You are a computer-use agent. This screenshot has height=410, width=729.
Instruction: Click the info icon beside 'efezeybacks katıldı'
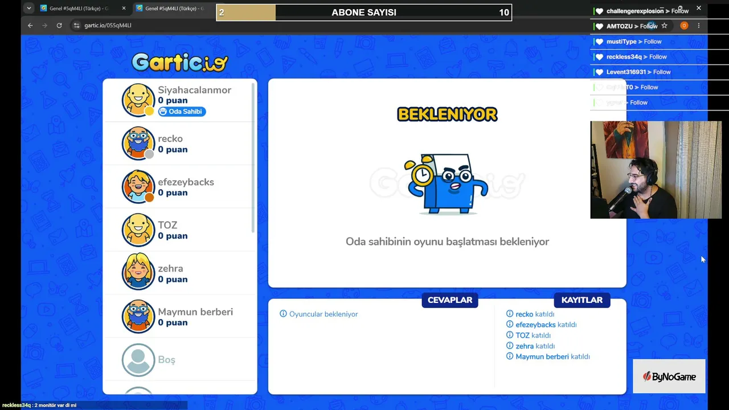510,325
